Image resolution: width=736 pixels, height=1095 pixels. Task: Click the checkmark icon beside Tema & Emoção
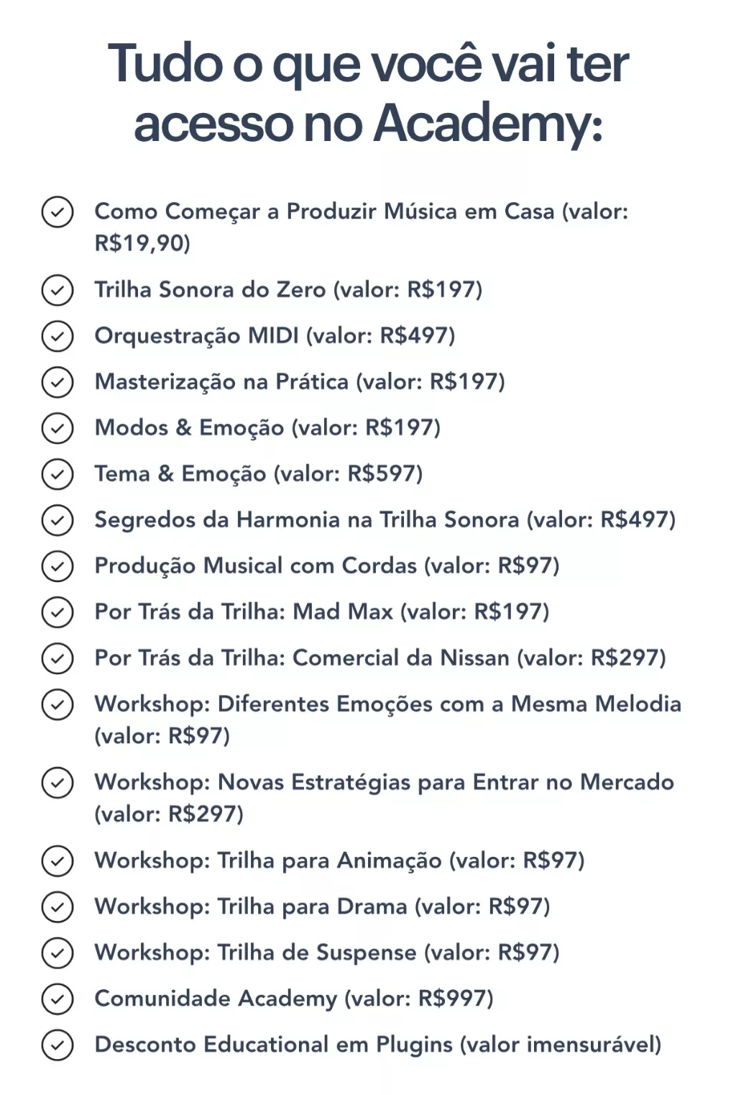coord(57,474)
